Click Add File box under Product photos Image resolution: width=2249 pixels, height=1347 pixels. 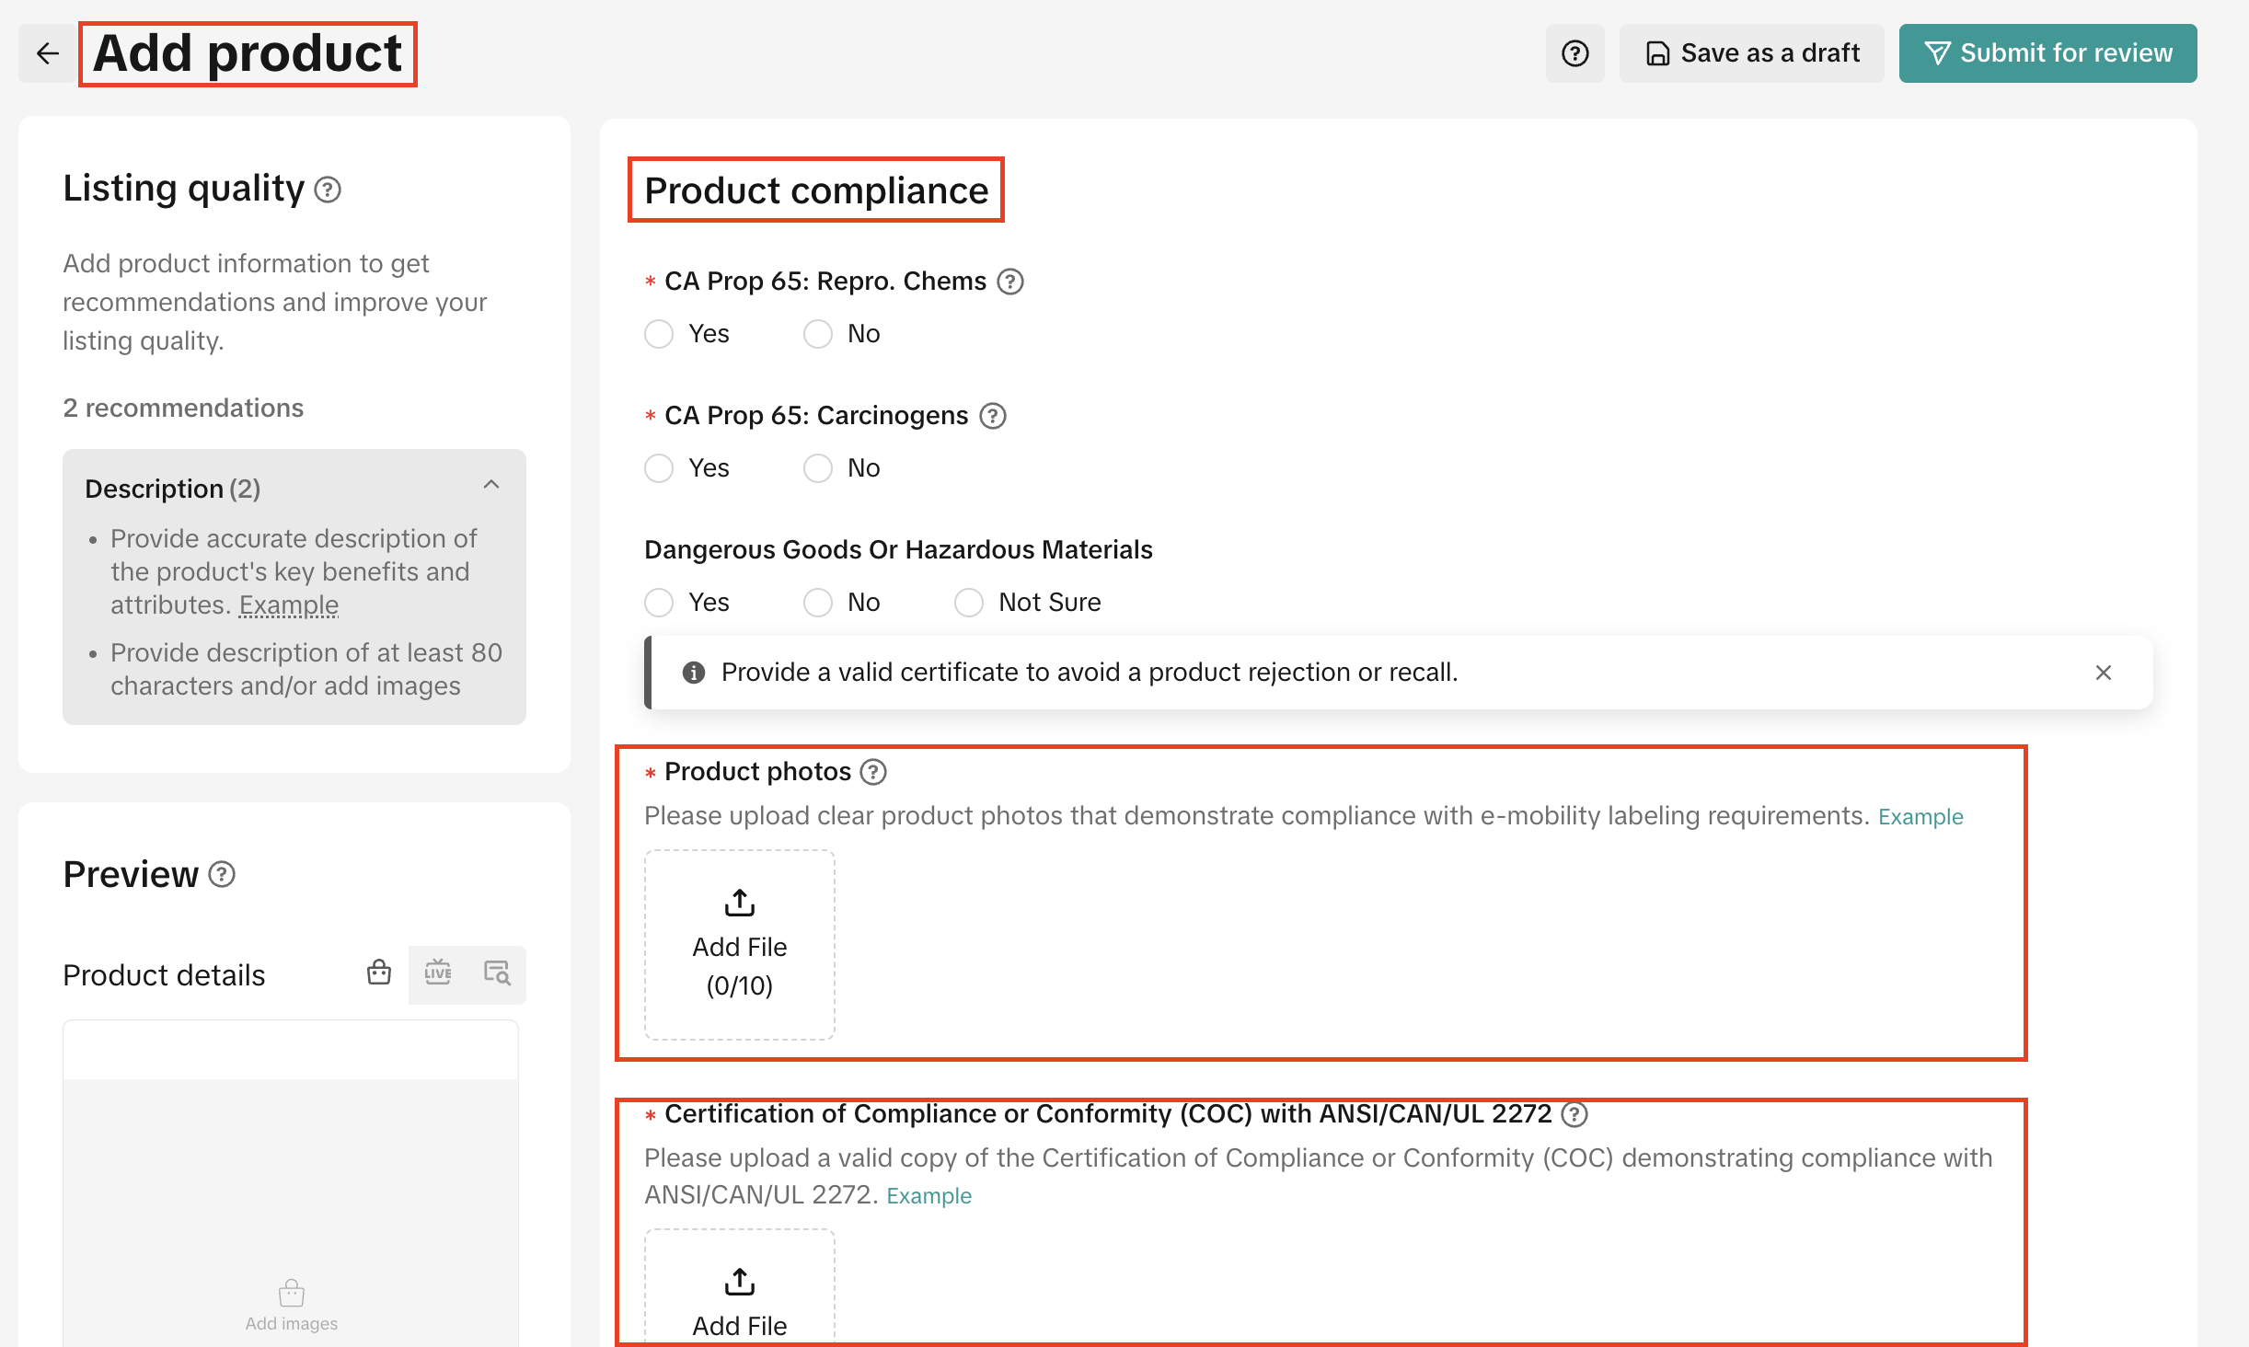click(740, 945)
